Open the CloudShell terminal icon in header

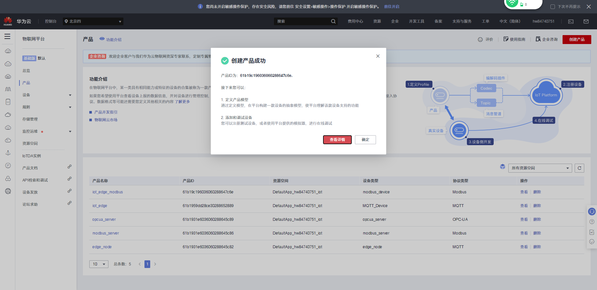point(571,21)
